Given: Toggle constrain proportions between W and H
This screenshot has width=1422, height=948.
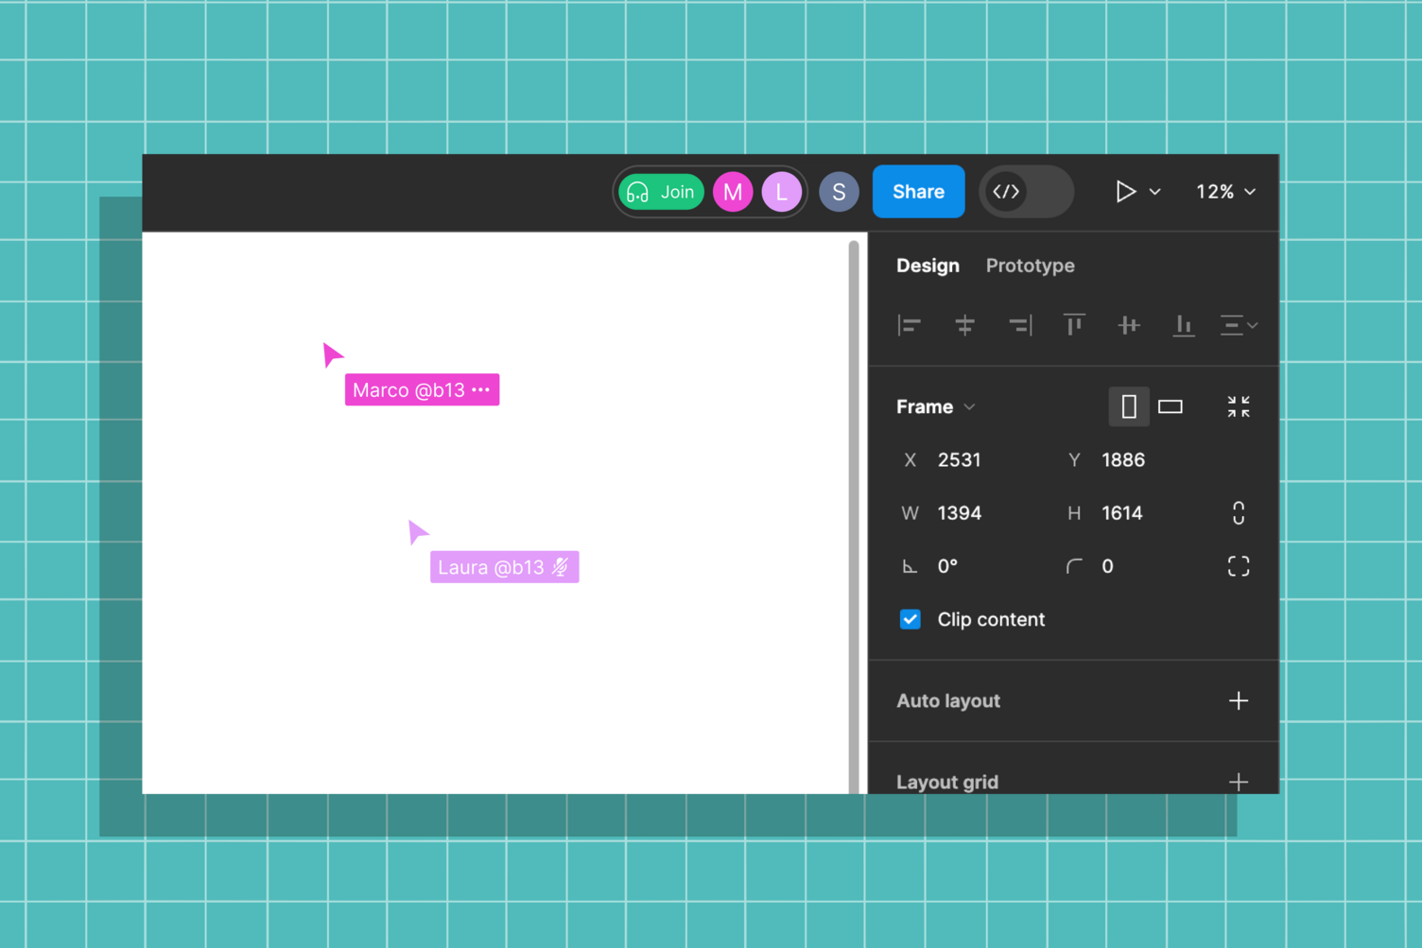Looking at the screenshot, I should 1239,512.
